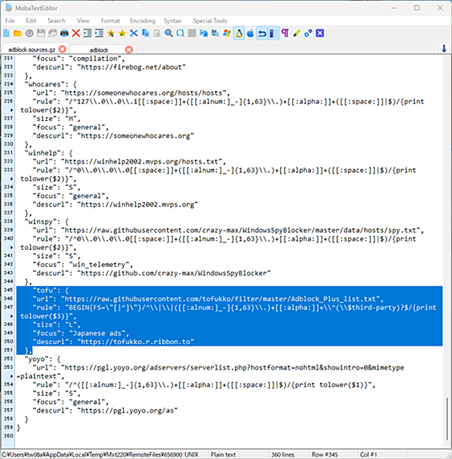The image size is (452, 459).
Task: Click the "yoyo": { line
Action: [42, 359]
